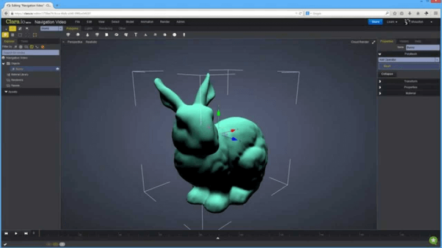Screen dimensions: 442x248
Task: Toggle the bounding box selection mode
Action: (35, 35)
